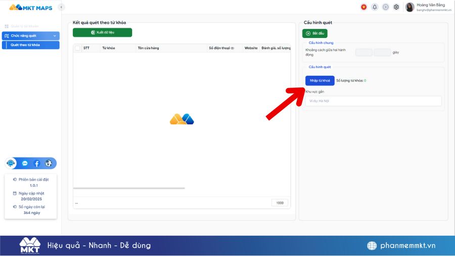Screen dimensions: 455x256
Task: Toggle phone number visibility eye icon
Action: coord(233,48)
